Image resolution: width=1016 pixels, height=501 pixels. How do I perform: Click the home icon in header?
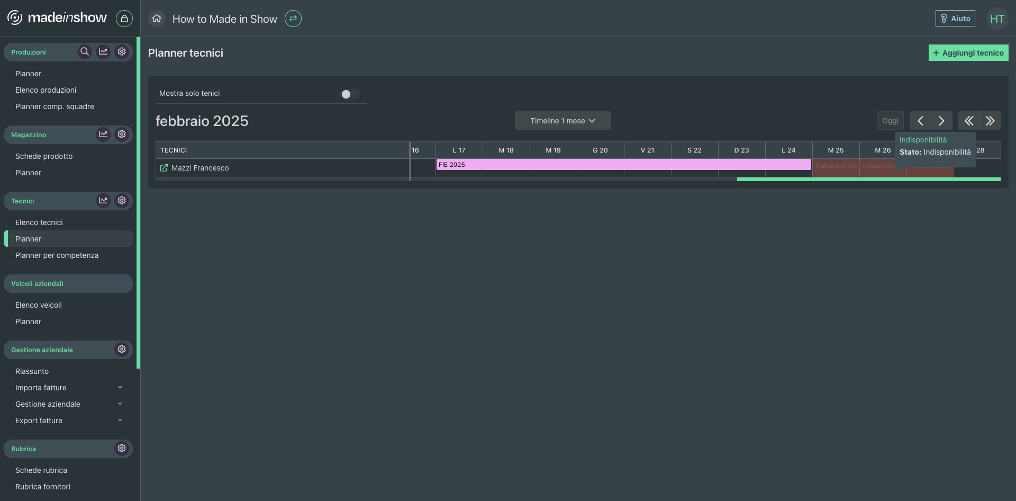point(157,19)
